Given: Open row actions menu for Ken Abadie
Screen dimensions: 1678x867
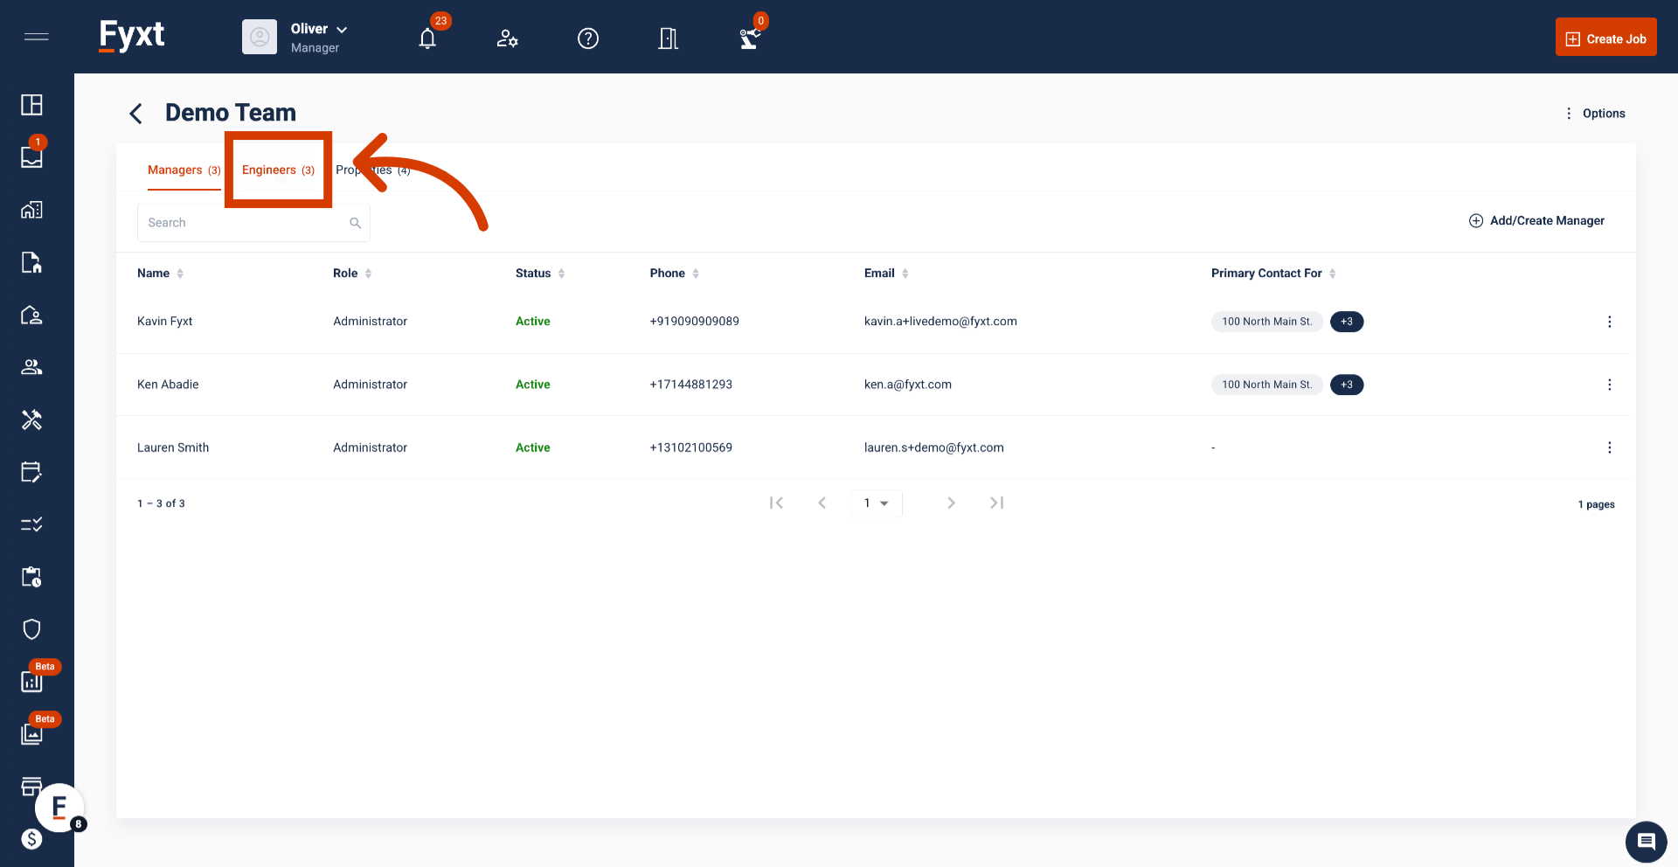Looking at the screenshot, I should coord(1609,385).
